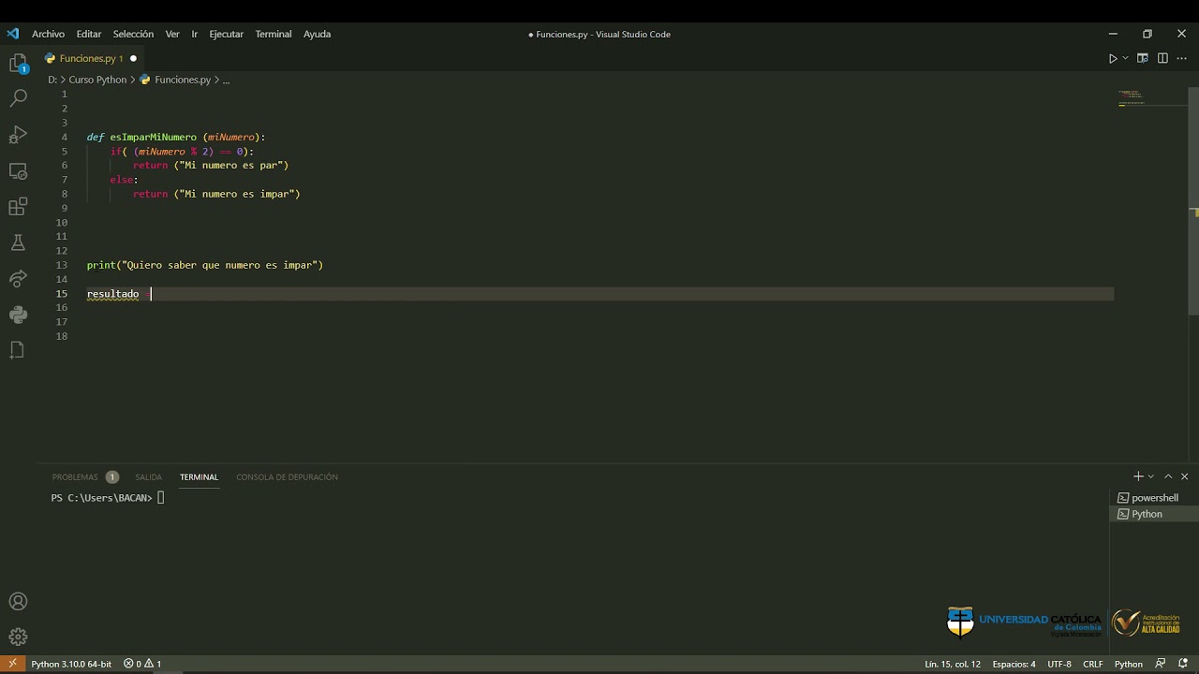Click inside the terminal prompt
This screenshot has width=1199, height=674.
161,498
